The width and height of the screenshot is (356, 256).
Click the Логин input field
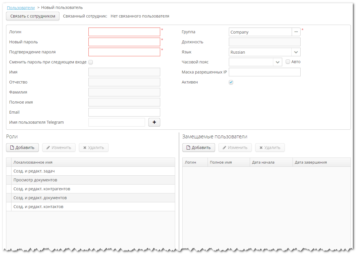124,32
